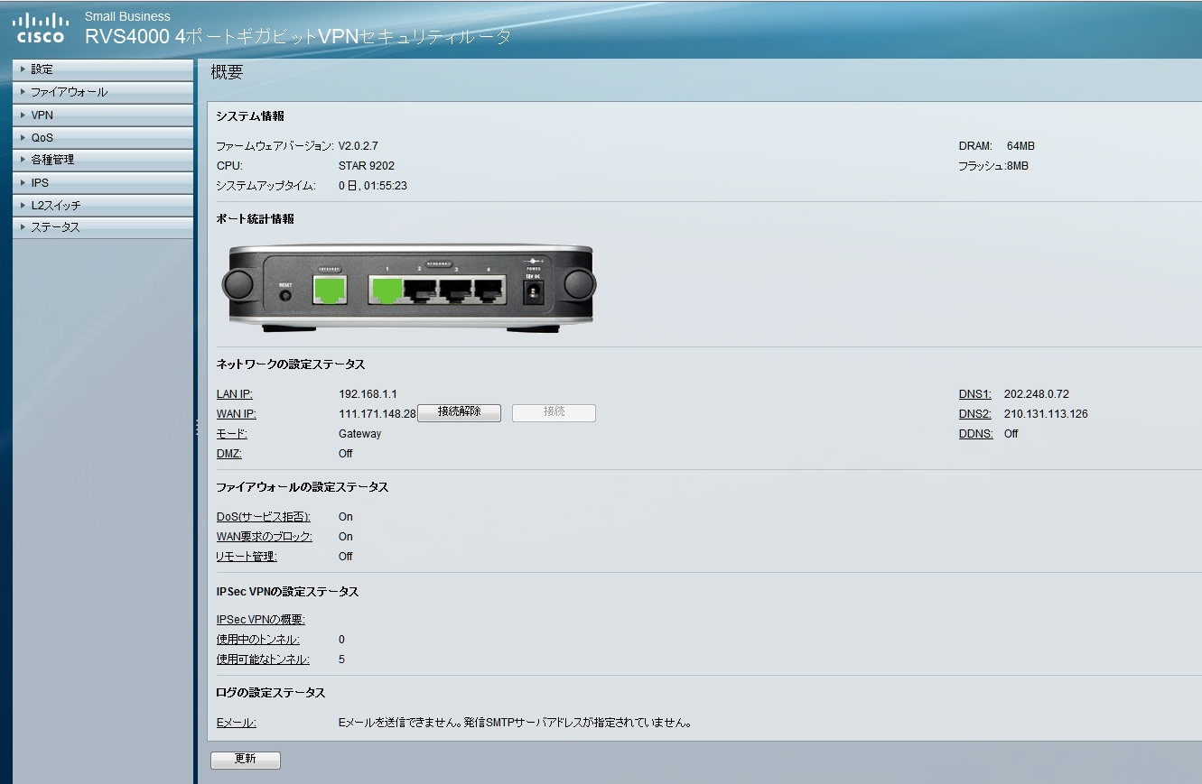Expand the QoS menu arrow

point(23,138)
